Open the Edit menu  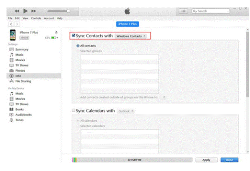pos(17,18)
